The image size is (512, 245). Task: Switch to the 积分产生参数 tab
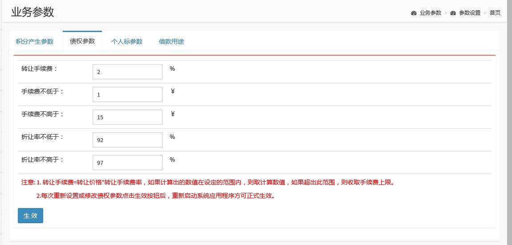coord(35,41)
